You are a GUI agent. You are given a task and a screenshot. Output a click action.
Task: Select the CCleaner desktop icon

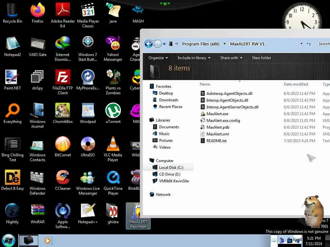click(63, 180)
